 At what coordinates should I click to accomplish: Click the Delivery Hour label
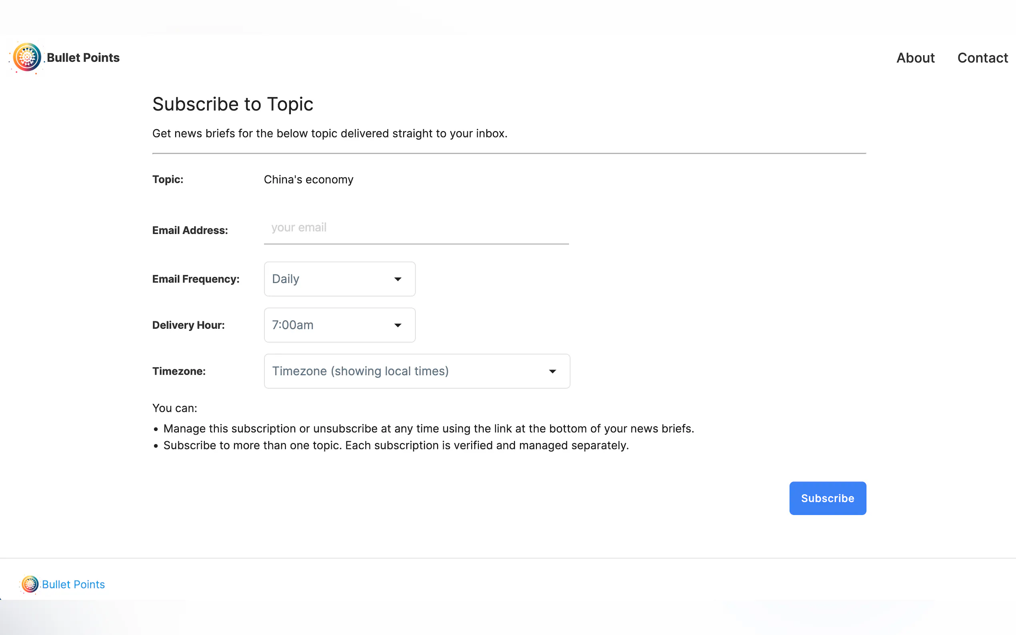pos(188,325)
